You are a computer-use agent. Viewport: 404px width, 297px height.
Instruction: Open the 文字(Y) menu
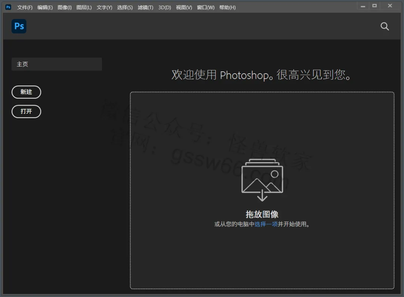[104, 7]
